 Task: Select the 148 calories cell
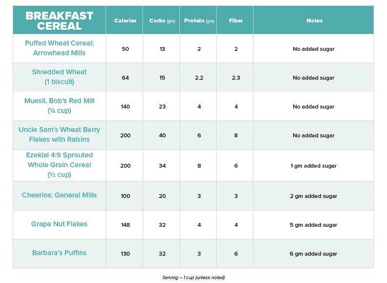[x=126, y=225]
